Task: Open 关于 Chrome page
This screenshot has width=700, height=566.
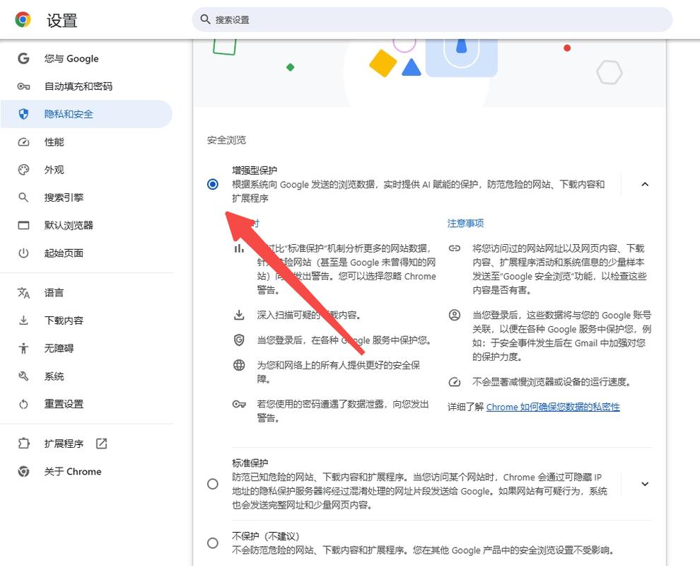Action: click(86, 471)
